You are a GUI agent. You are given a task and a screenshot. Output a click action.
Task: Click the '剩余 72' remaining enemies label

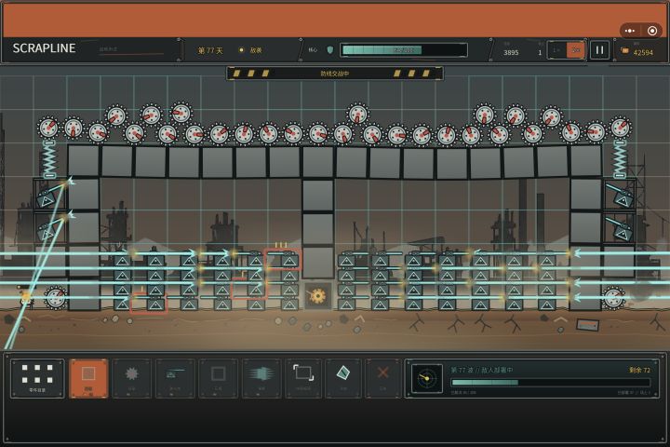click(639, 370)
